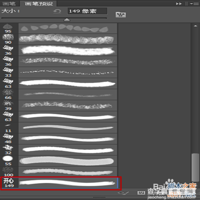
Task: Pick the faint spatter brush 66
Action: click(59, 94)
